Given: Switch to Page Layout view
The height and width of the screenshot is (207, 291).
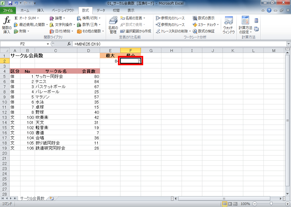Looking at the screenshot, I should [230, 204].
